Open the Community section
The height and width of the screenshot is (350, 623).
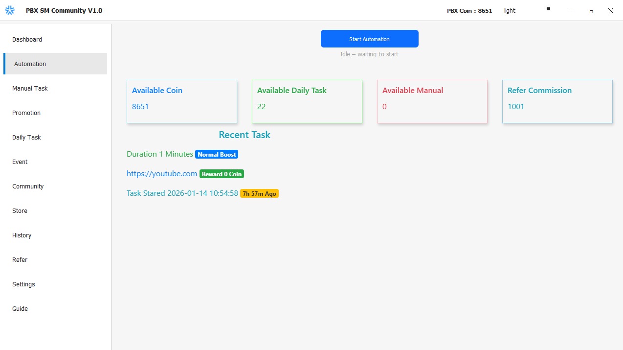tap(28, 186)
